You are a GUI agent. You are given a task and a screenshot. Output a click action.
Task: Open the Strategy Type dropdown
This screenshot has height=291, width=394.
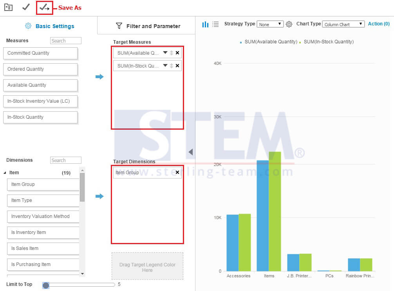pyautogui.click(x=270, y=24)
